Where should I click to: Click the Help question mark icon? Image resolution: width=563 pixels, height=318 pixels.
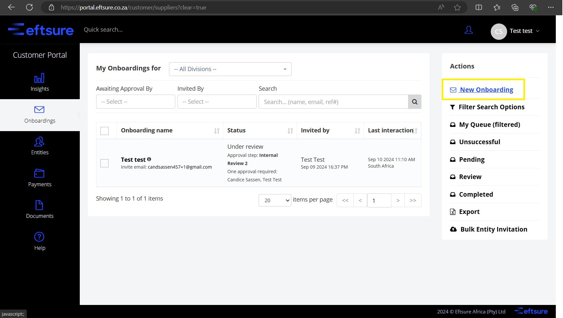tap(39, 237)
